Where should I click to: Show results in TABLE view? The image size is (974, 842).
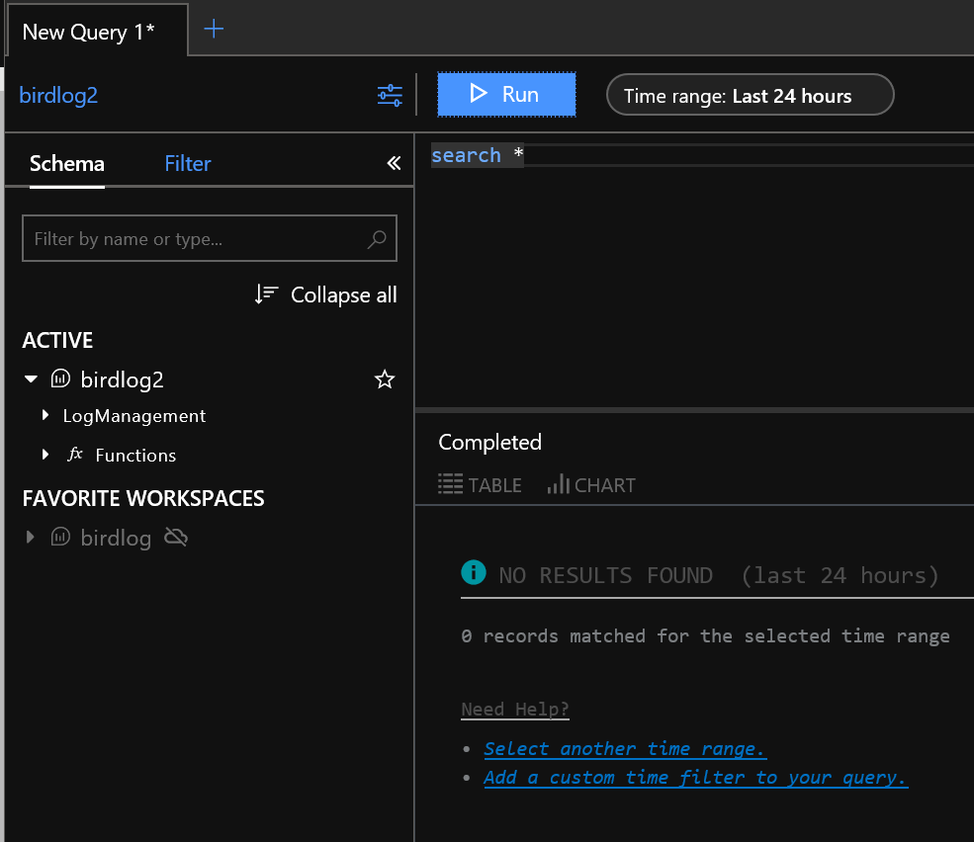480,485
